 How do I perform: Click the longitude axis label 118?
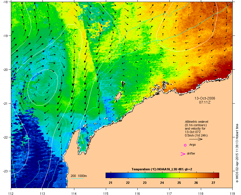pos(201,193)
